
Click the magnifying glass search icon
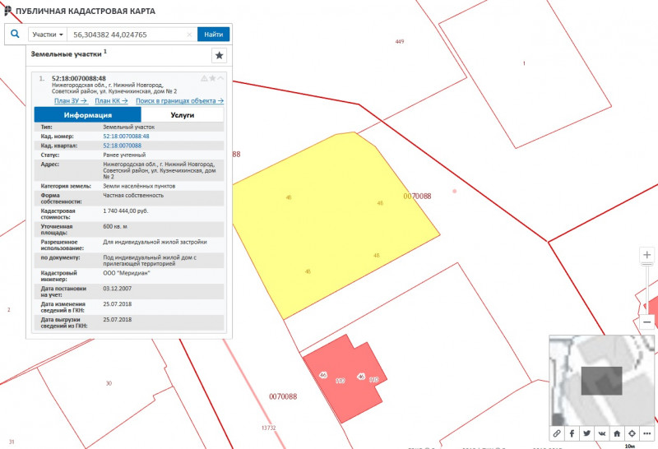[15, 35]
